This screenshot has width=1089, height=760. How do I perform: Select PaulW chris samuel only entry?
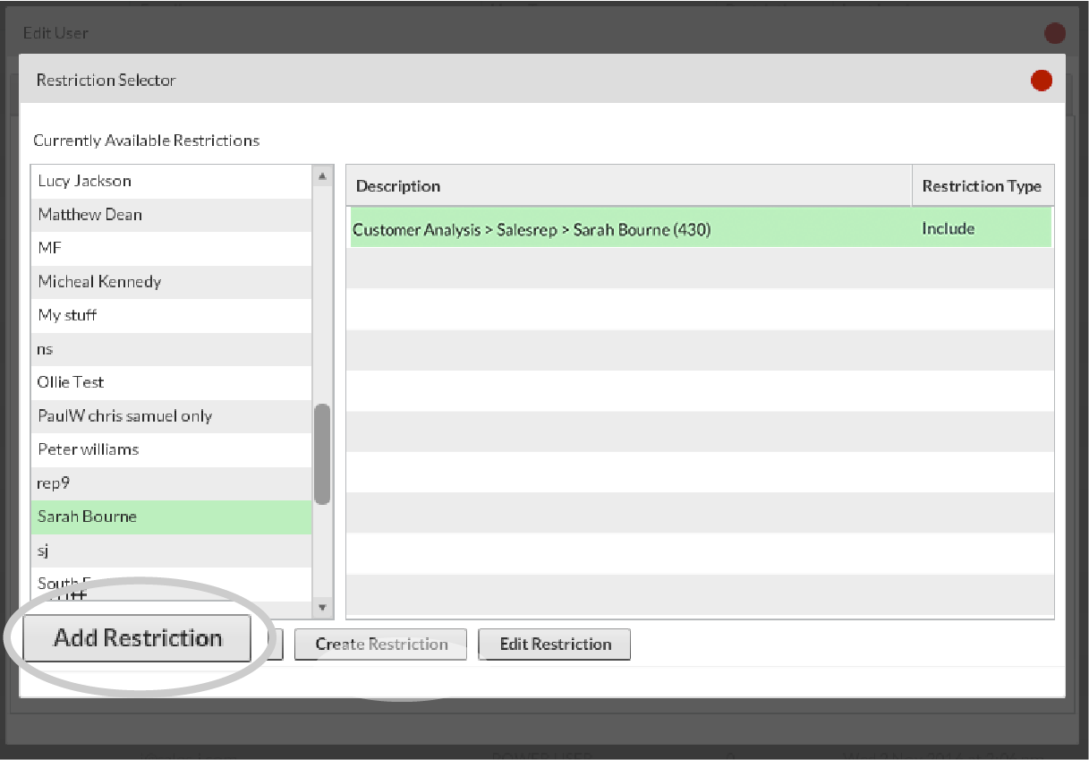pos(171,416)
